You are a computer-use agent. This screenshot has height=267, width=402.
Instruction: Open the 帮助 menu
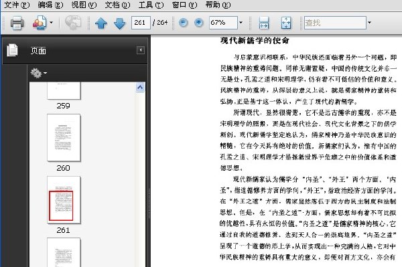[218, 5]
